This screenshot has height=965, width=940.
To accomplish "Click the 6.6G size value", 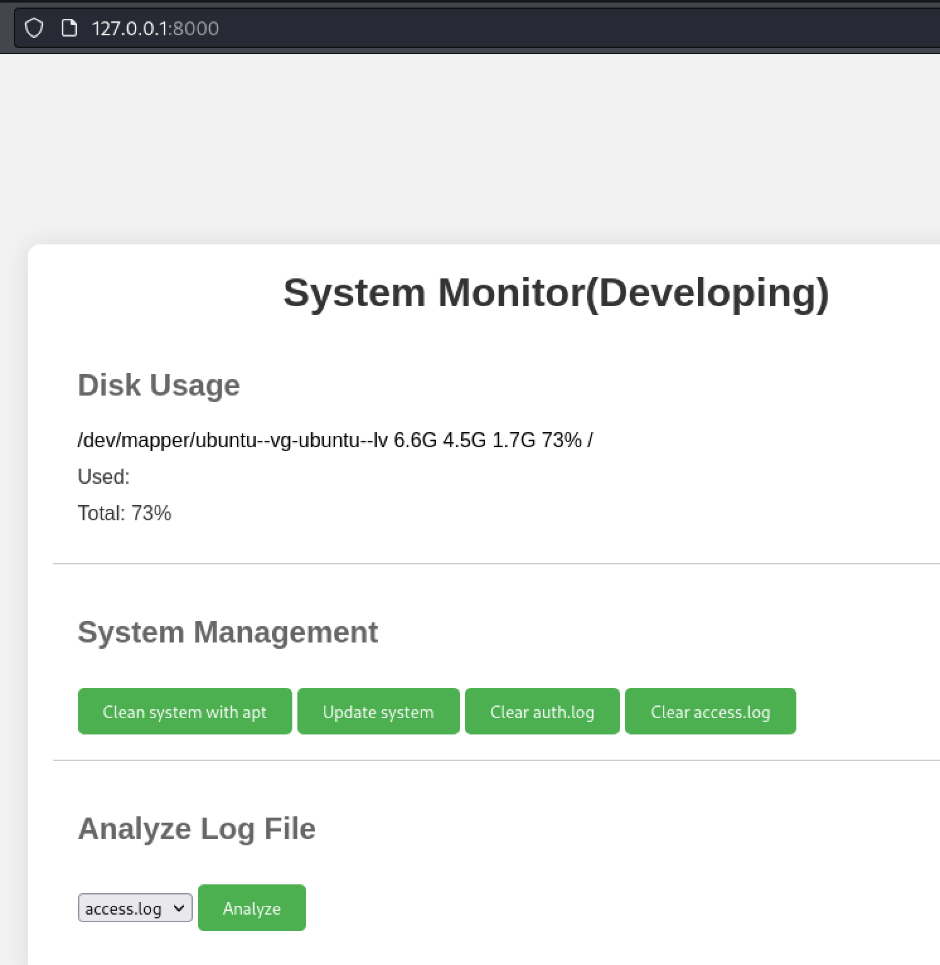I will [415, 440].
